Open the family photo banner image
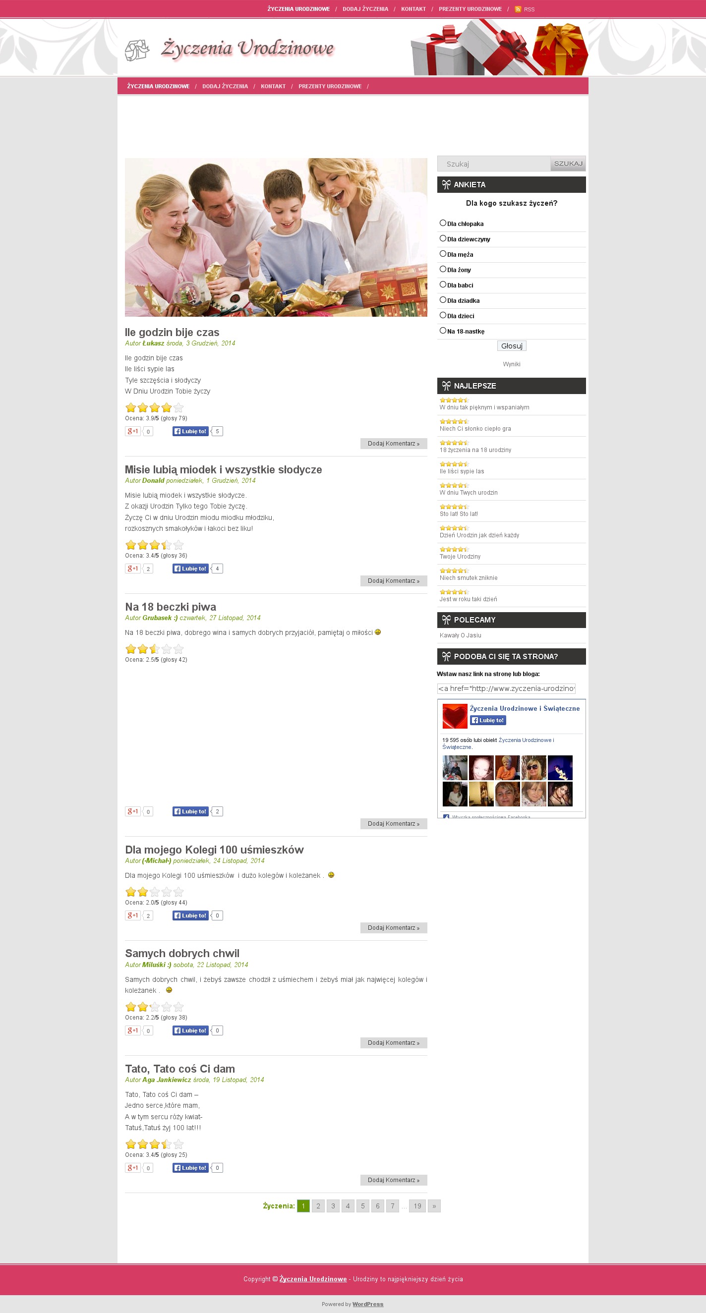Viewport: 706px width, 1313px height. tap(276, 237)
